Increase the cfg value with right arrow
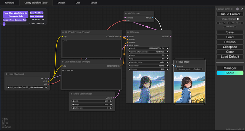Image resolution: width=245 pixels, height=131 pixels. click(167, 59)
